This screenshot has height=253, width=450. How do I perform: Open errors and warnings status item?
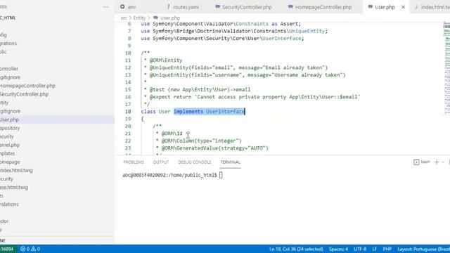30,249
